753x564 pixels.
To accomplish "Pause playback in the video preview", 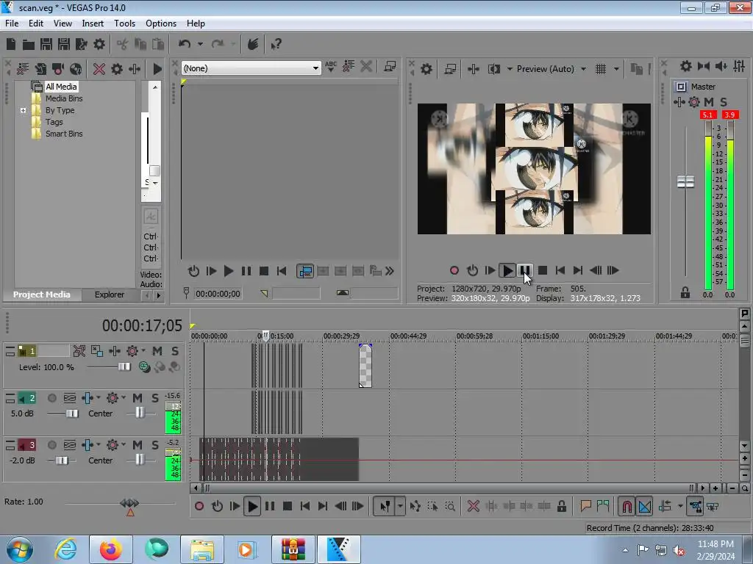I will (x=525, y=270).
